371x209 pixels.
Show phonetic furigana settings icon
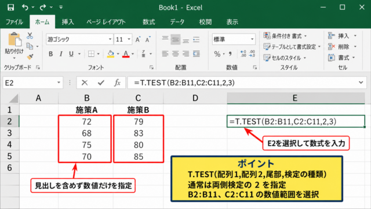143,54
